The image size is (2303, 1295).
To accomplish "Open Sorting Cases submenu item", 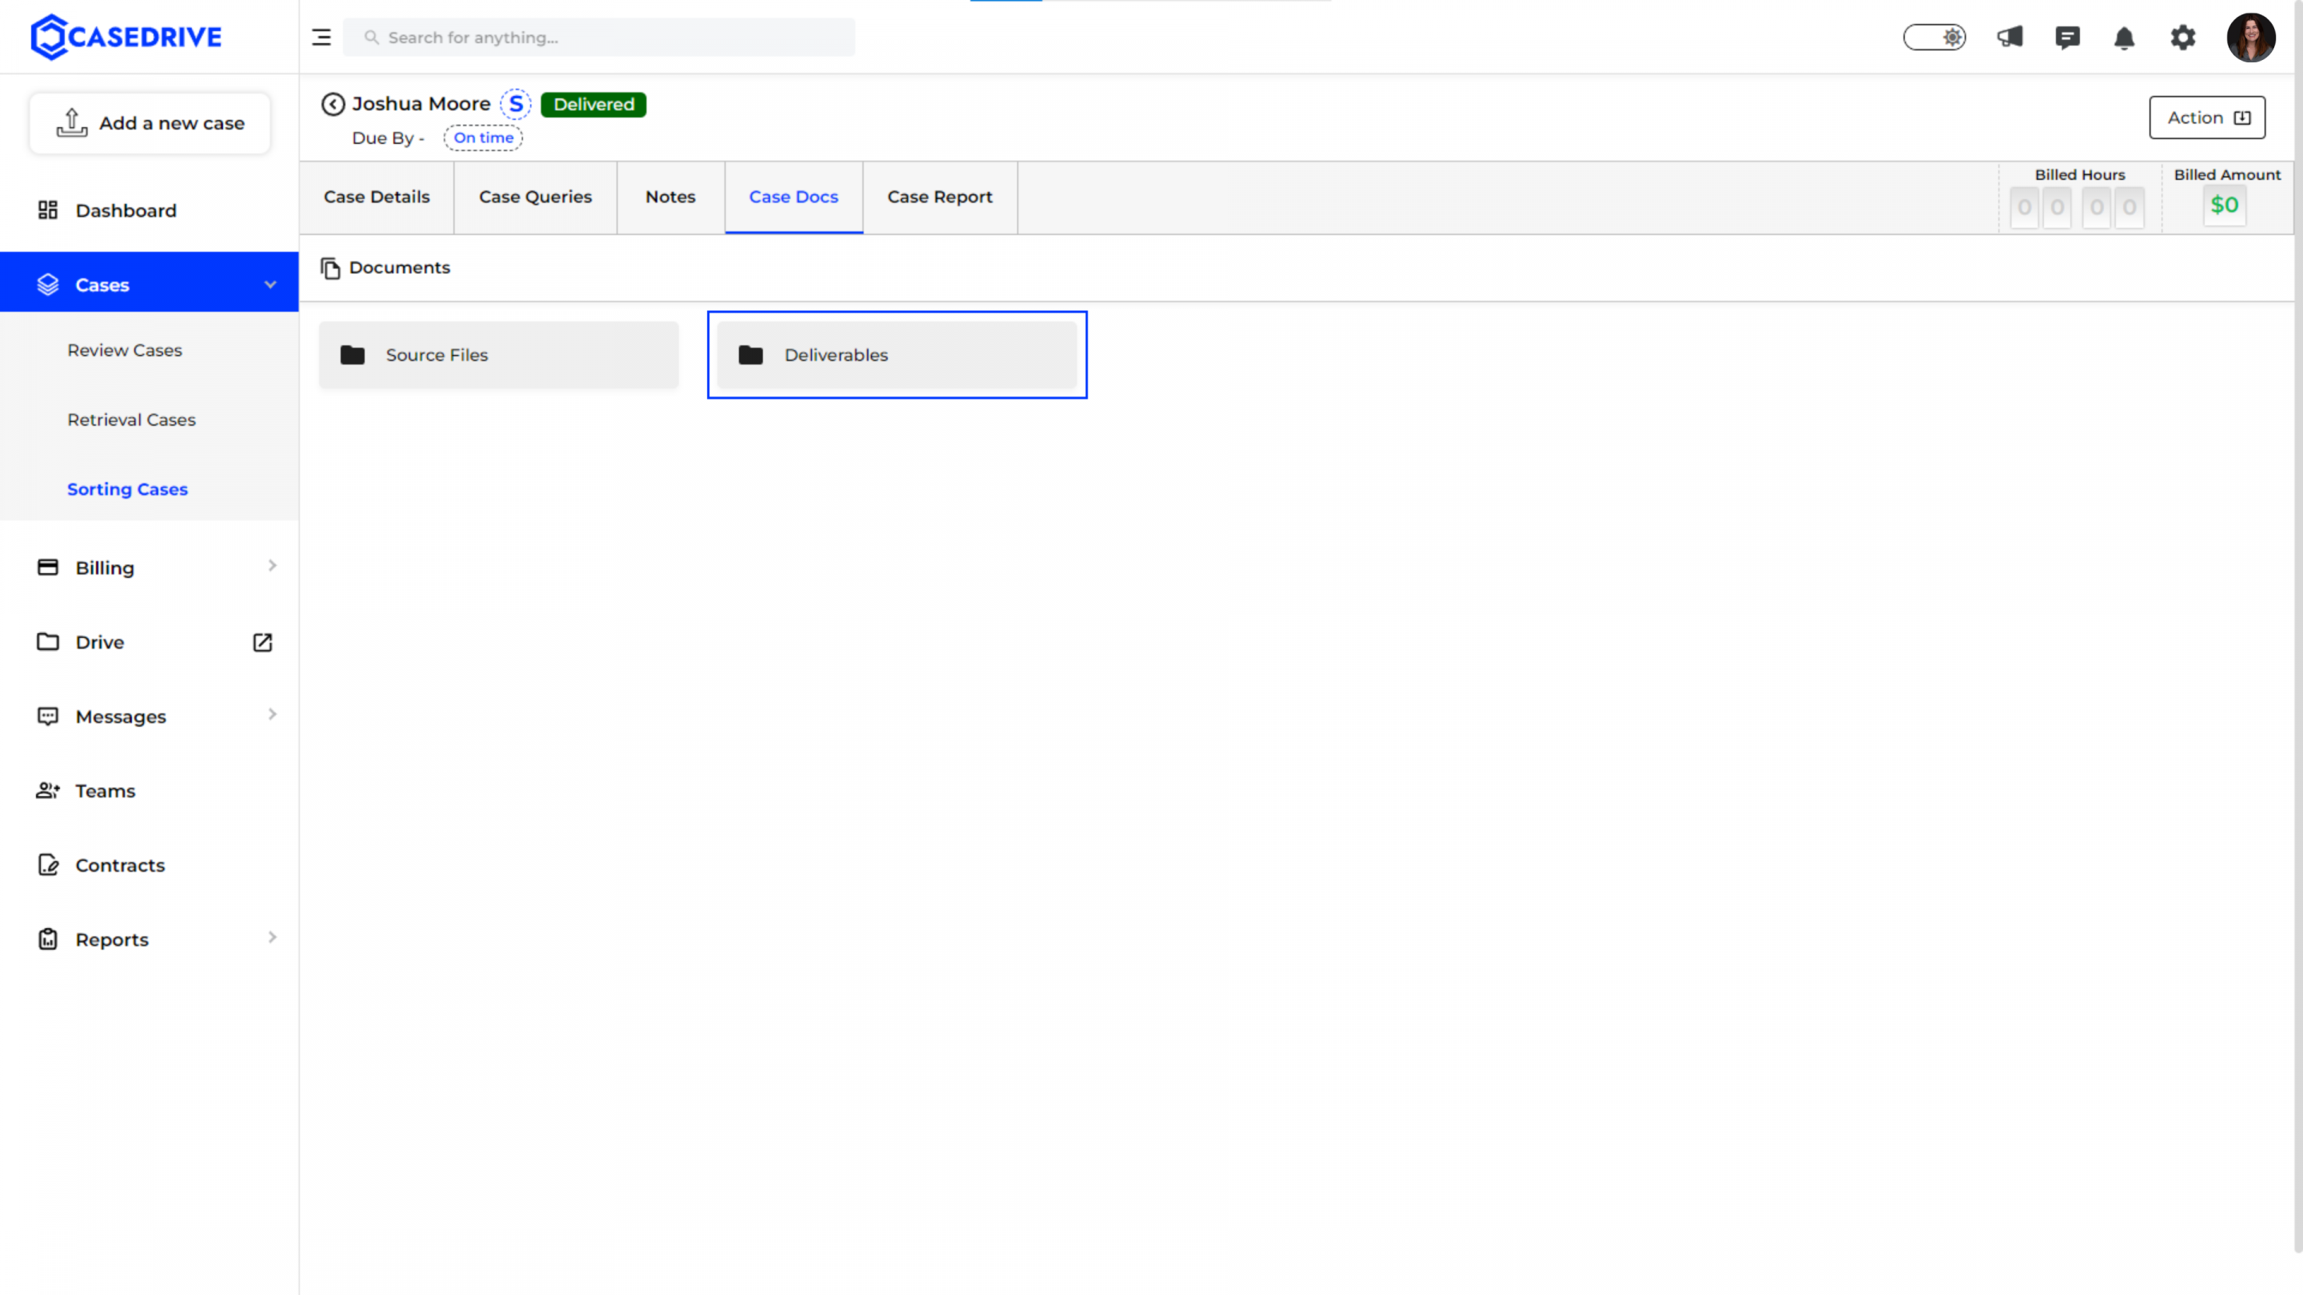I will [x=127, y=489].
